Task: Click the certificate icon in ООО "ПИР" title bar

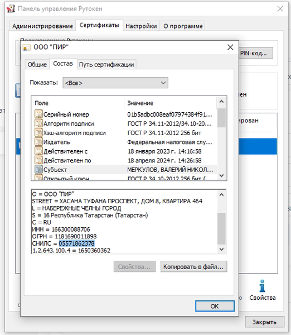Action: pyautogui.click(x=26, y=47)
